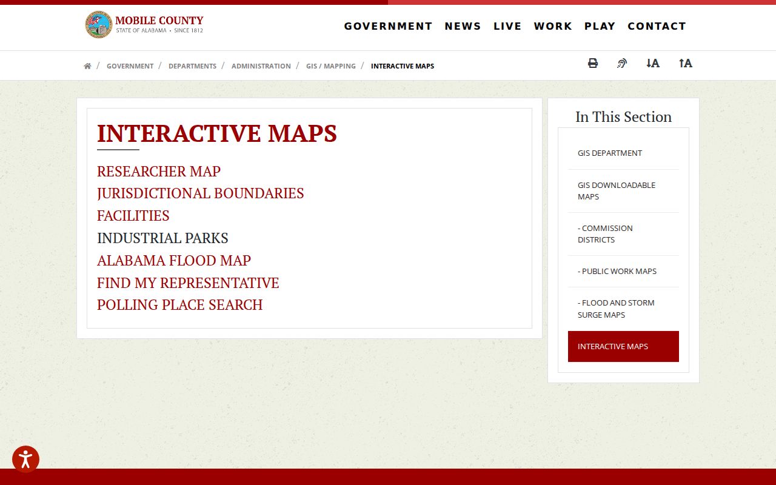776x485 pixels.
Task: Decrease text size with down-arrow A icon
Action: pyautogui.click(x=653, y=63)
